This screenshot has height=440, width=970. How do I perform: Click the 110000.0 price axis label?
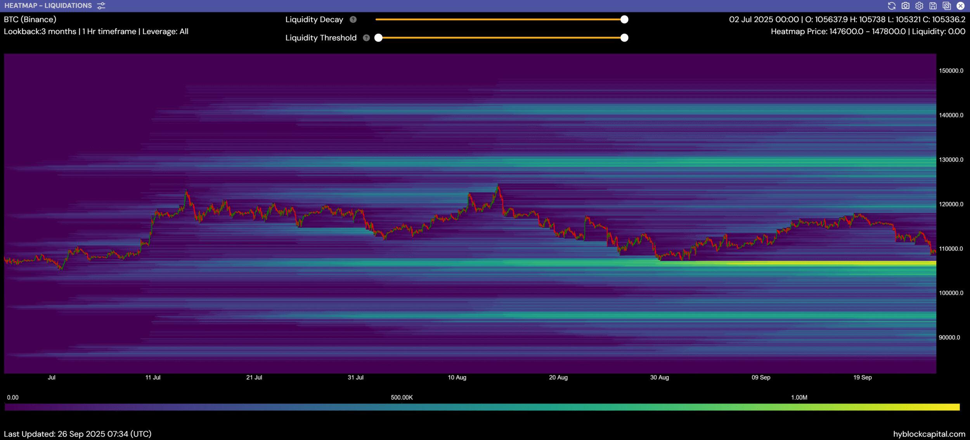[951, 249]
